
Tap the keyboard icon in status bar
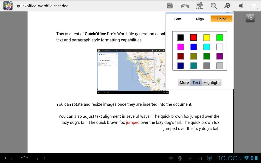coord(171,158)
